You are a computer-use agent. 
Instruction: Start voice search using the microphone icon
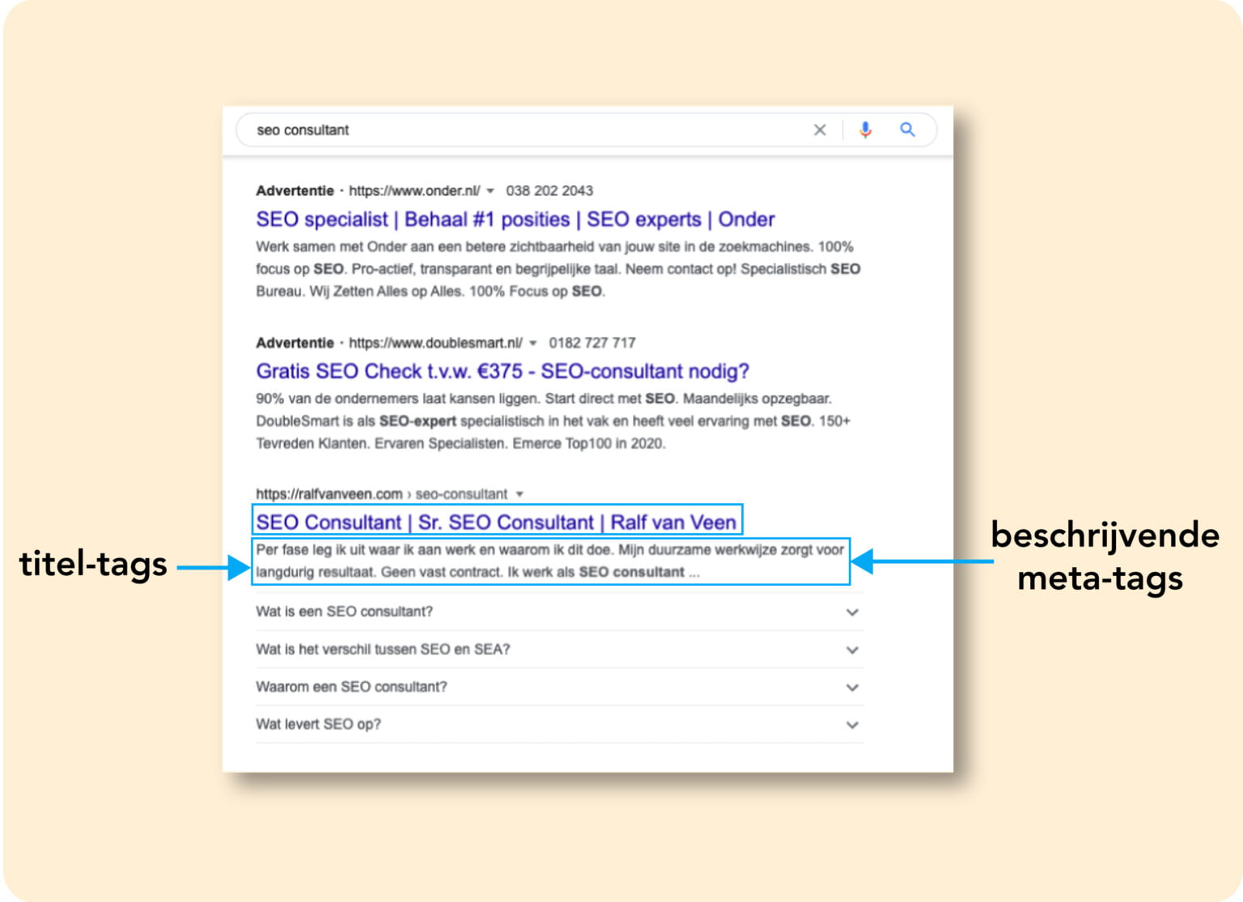pos(865,129)
